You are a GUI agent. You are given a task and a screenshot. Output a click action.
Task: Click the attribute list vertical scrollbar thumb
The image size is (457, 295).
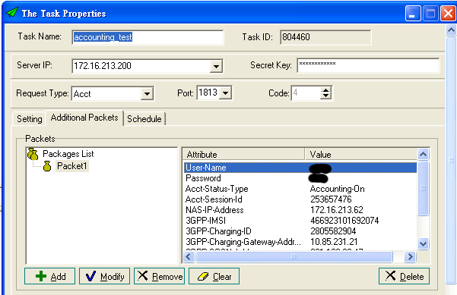pos(424,188)
